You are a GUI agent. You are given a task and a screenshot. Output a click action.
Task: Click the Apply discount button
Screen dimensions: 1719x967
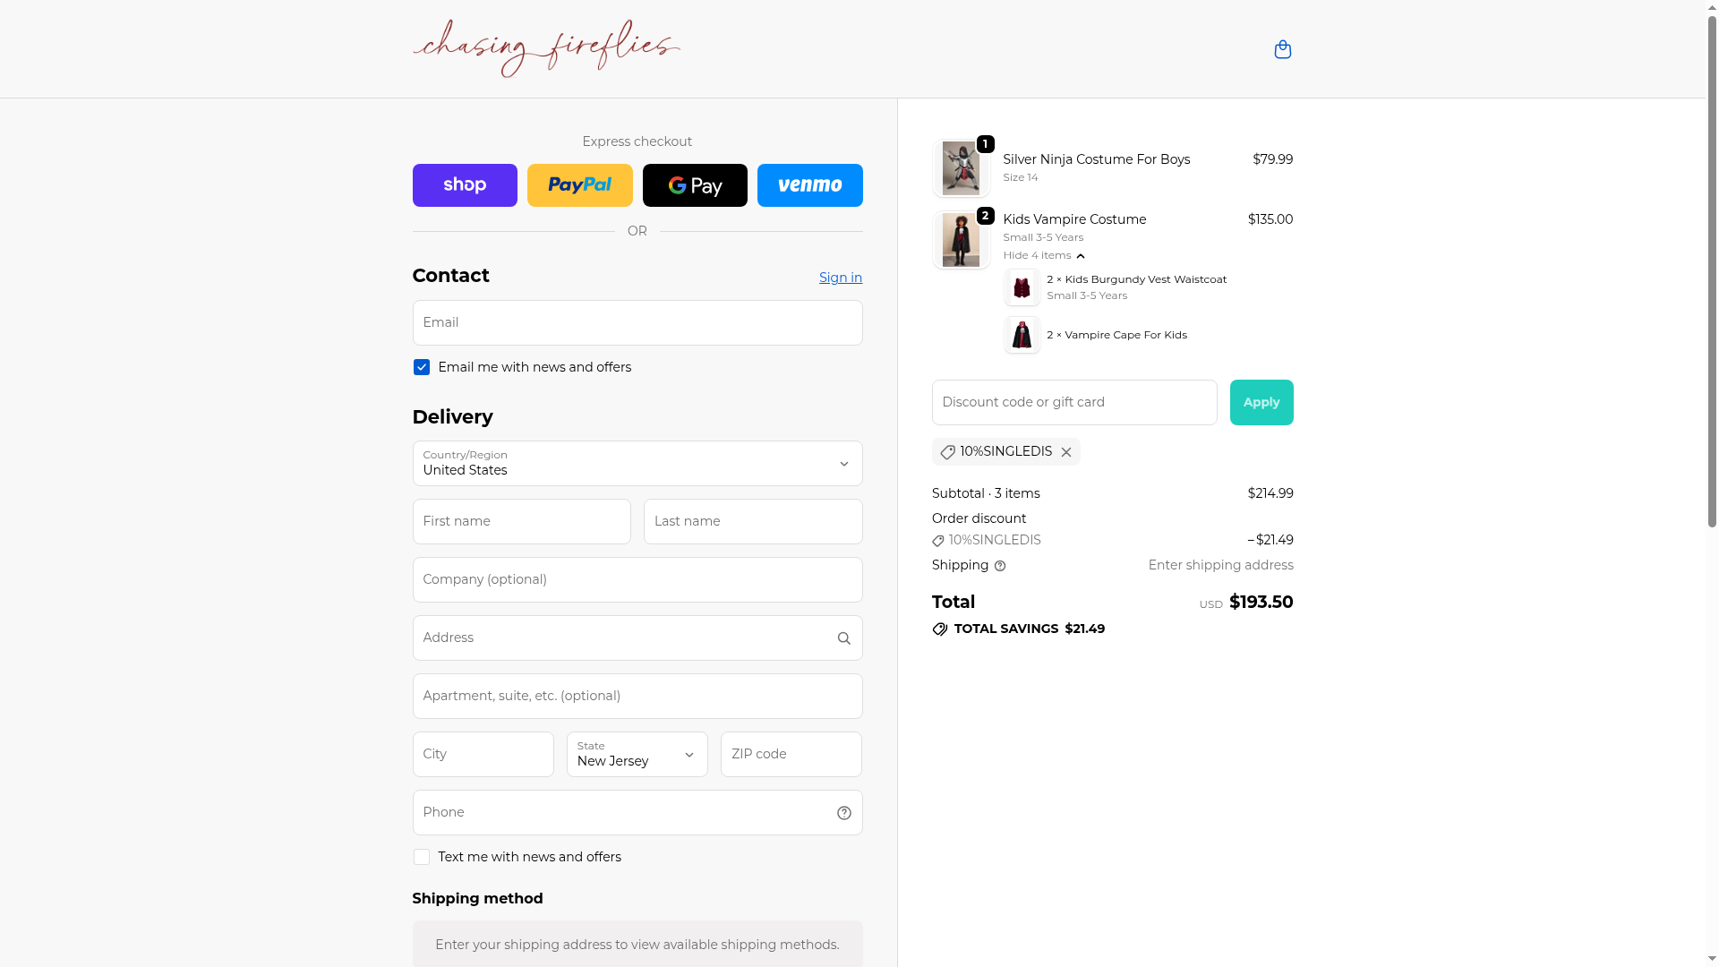[x=1261, y=402]
